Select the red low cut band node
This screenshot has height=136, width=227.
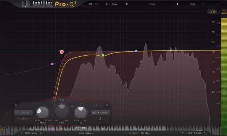coord(62,52)
